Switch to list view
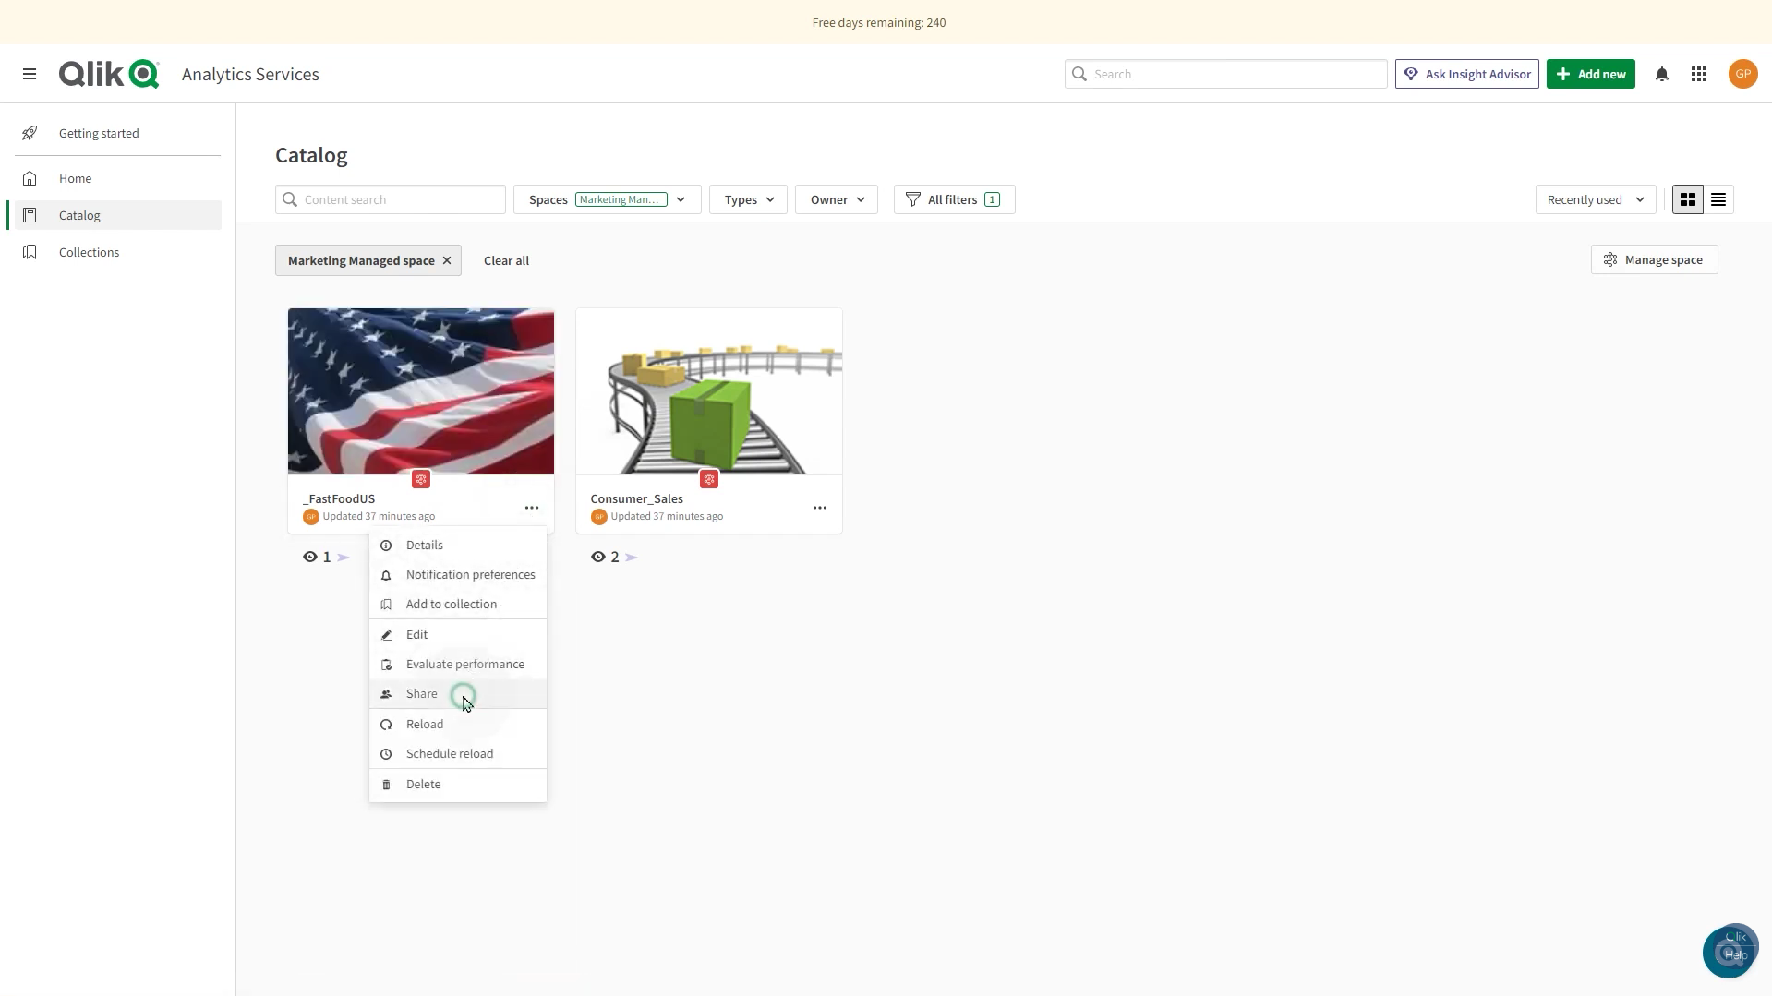 click(1718, 199)
